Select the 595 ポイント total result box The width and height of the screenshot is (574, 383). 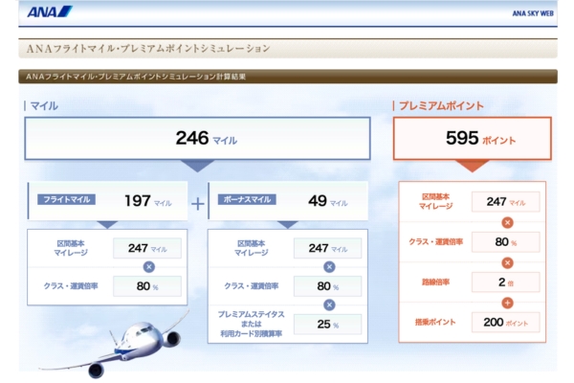(472, 139)
